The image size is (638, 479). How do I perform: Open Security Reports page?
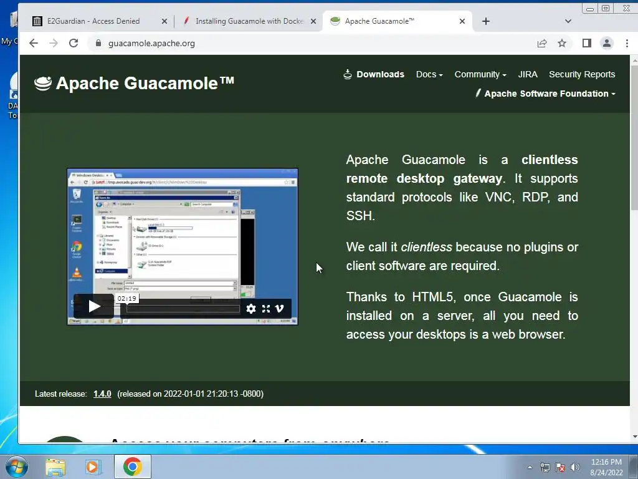(582, 74)
